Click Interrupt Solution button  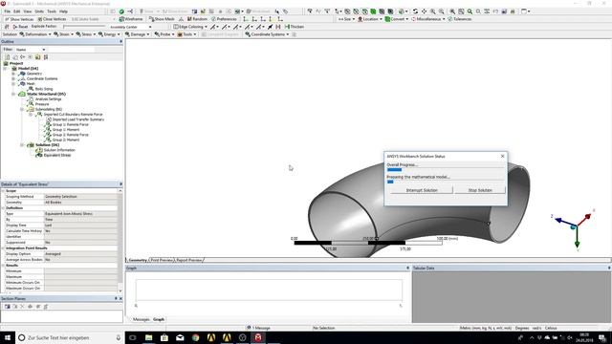(x=422, y=190)
